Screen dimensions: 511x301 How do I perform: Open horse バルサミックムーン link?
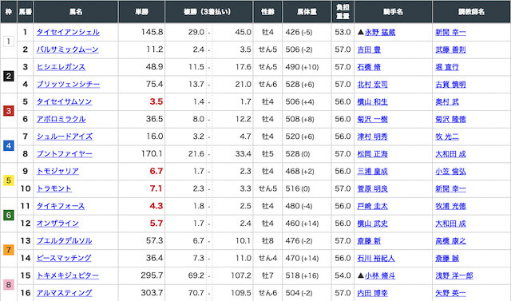[67, 50]
